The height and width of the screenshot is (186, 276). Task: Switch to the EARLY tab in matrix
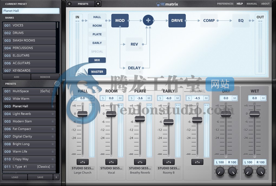tap(97, 43)
